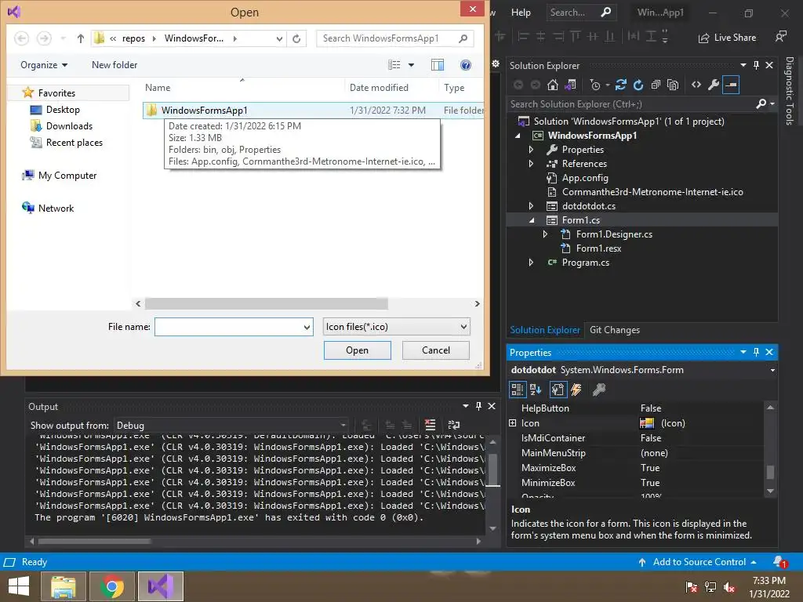
Task: Switch to the Solution Explorer tab
Action: tap(545, 330)
